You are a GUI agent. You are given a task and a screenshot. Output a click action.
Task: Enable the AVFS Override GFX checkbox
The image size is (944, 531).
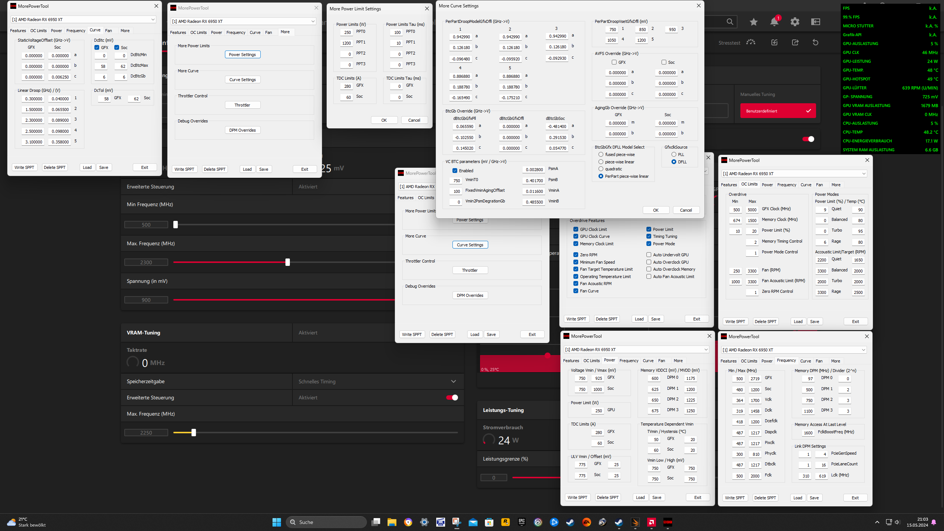tap(614, 62)
